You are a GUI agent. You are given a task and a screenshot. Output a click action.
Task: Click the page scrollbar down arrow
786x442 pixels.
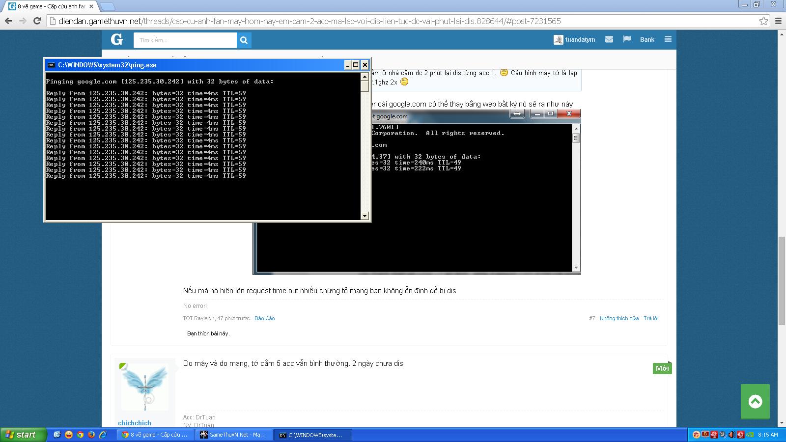tap(782, 423)
